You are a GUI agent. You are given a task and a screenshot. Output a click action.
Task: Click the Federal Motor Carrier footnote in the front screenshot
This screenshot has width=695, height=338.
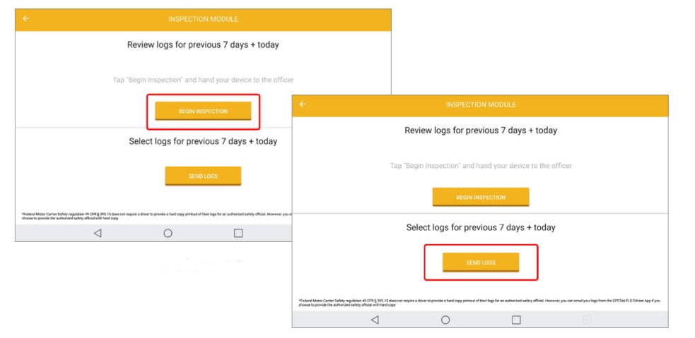(479, 303)
